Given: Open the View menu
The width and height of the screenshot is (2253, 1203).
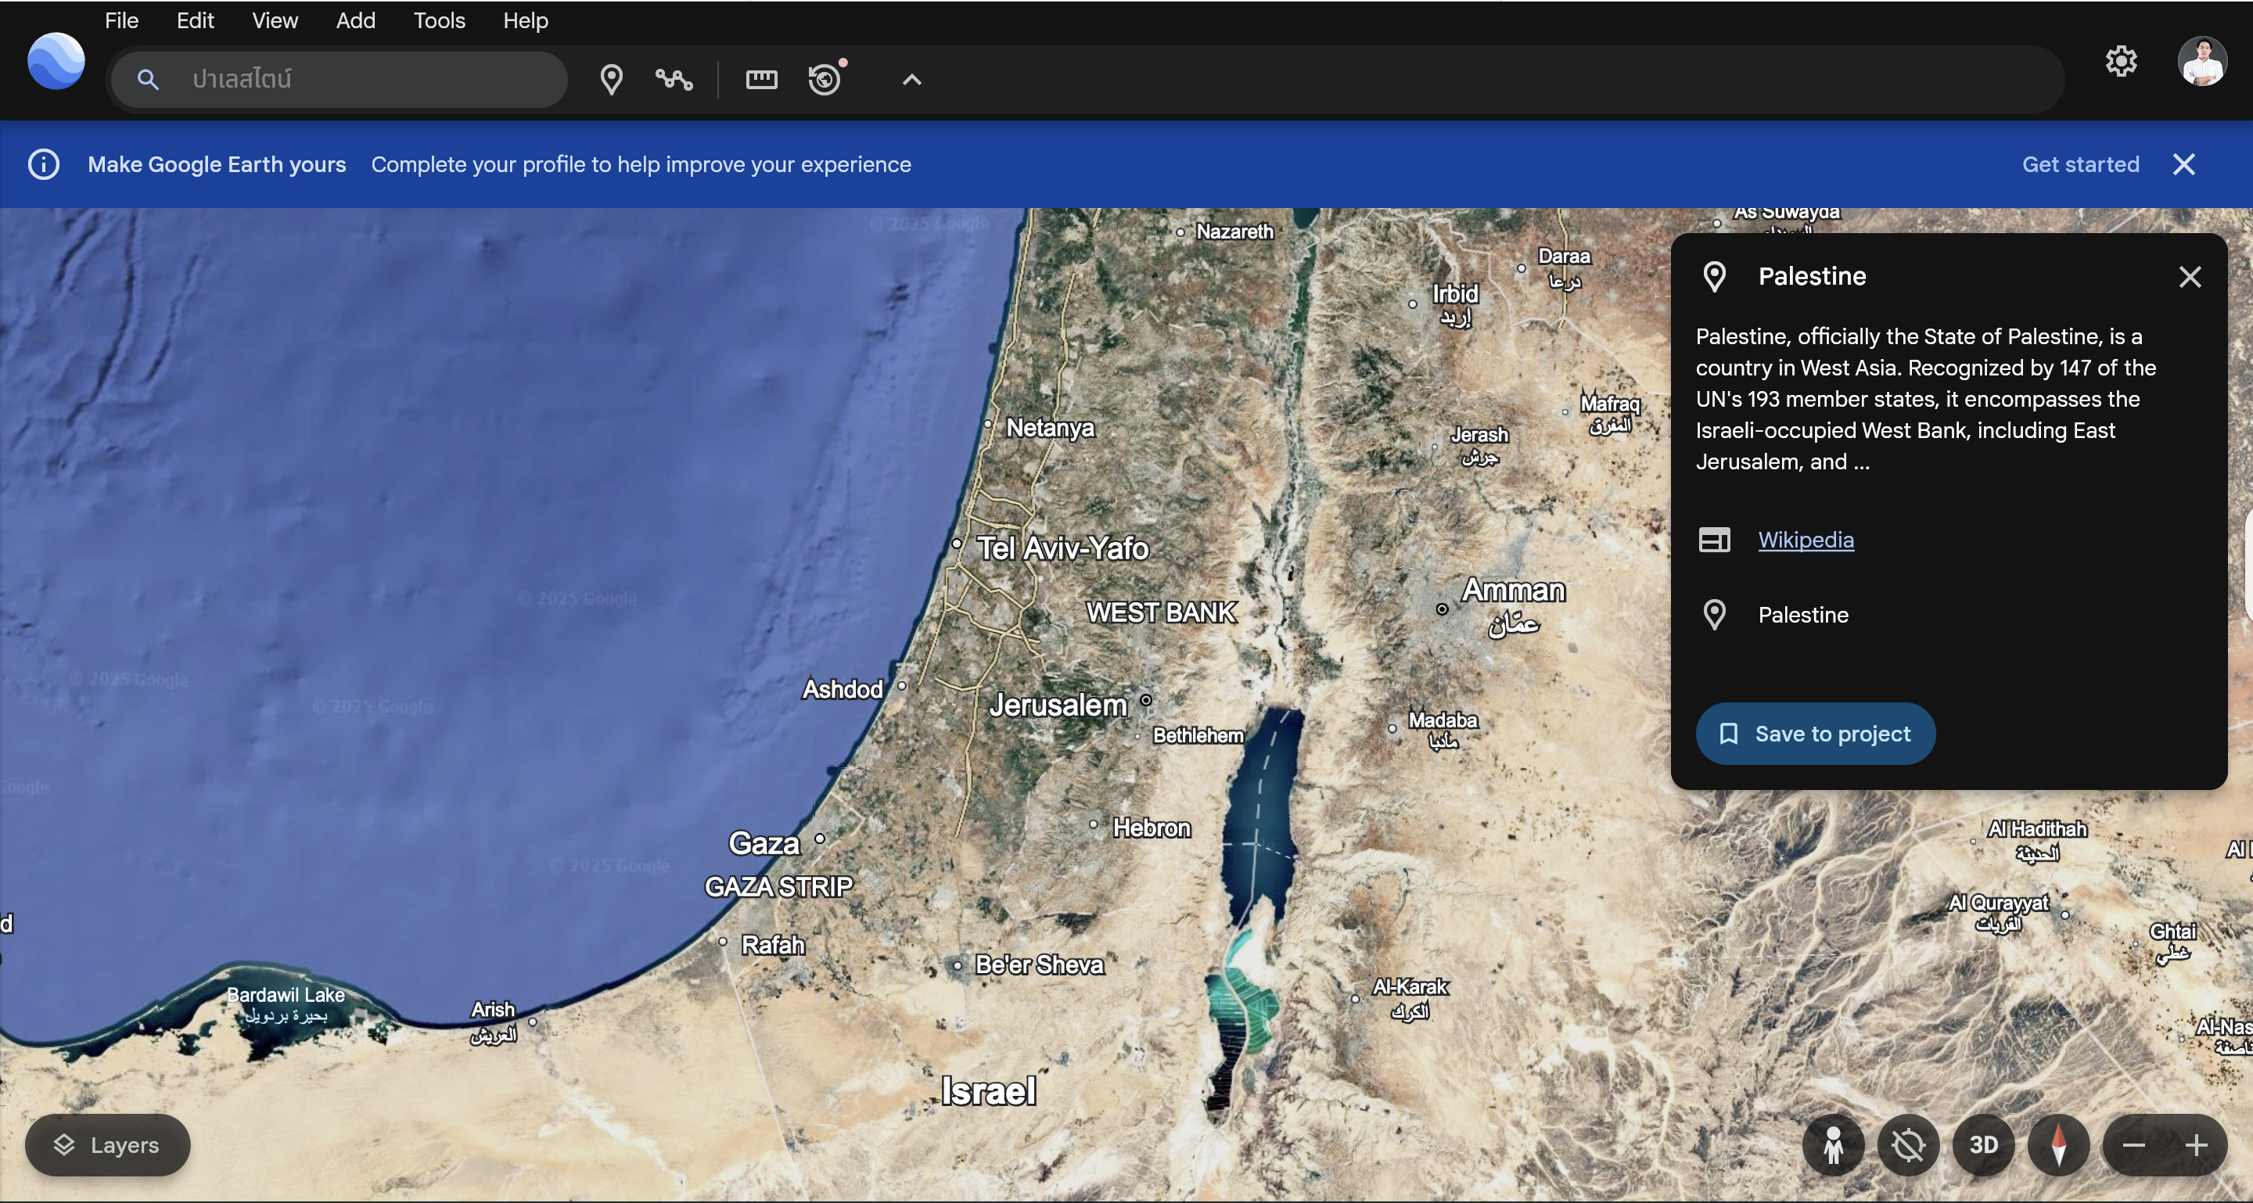Looking at the screenshot, I should coord(275,20).
